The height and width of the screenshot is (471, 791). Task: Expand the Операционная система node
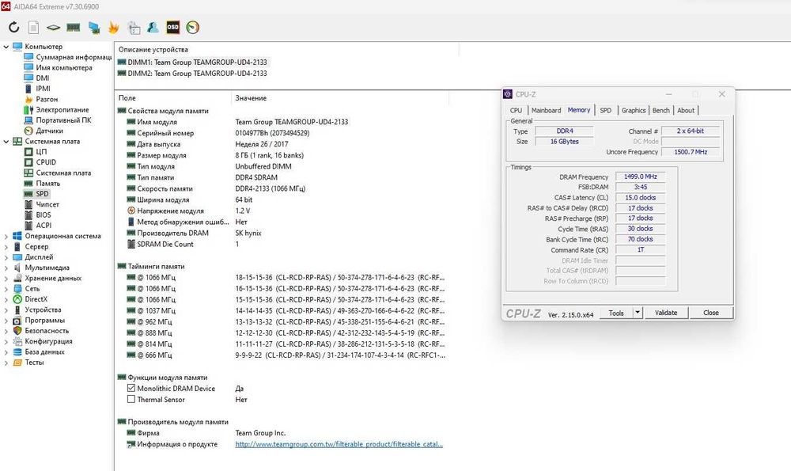coord(6,236)
